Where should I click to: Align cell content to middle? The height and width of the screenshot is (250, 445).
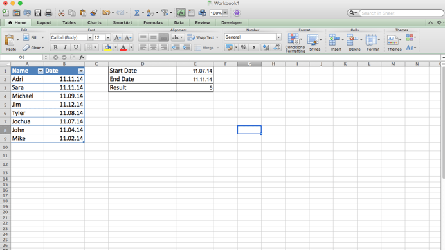(x=153, y=37)
